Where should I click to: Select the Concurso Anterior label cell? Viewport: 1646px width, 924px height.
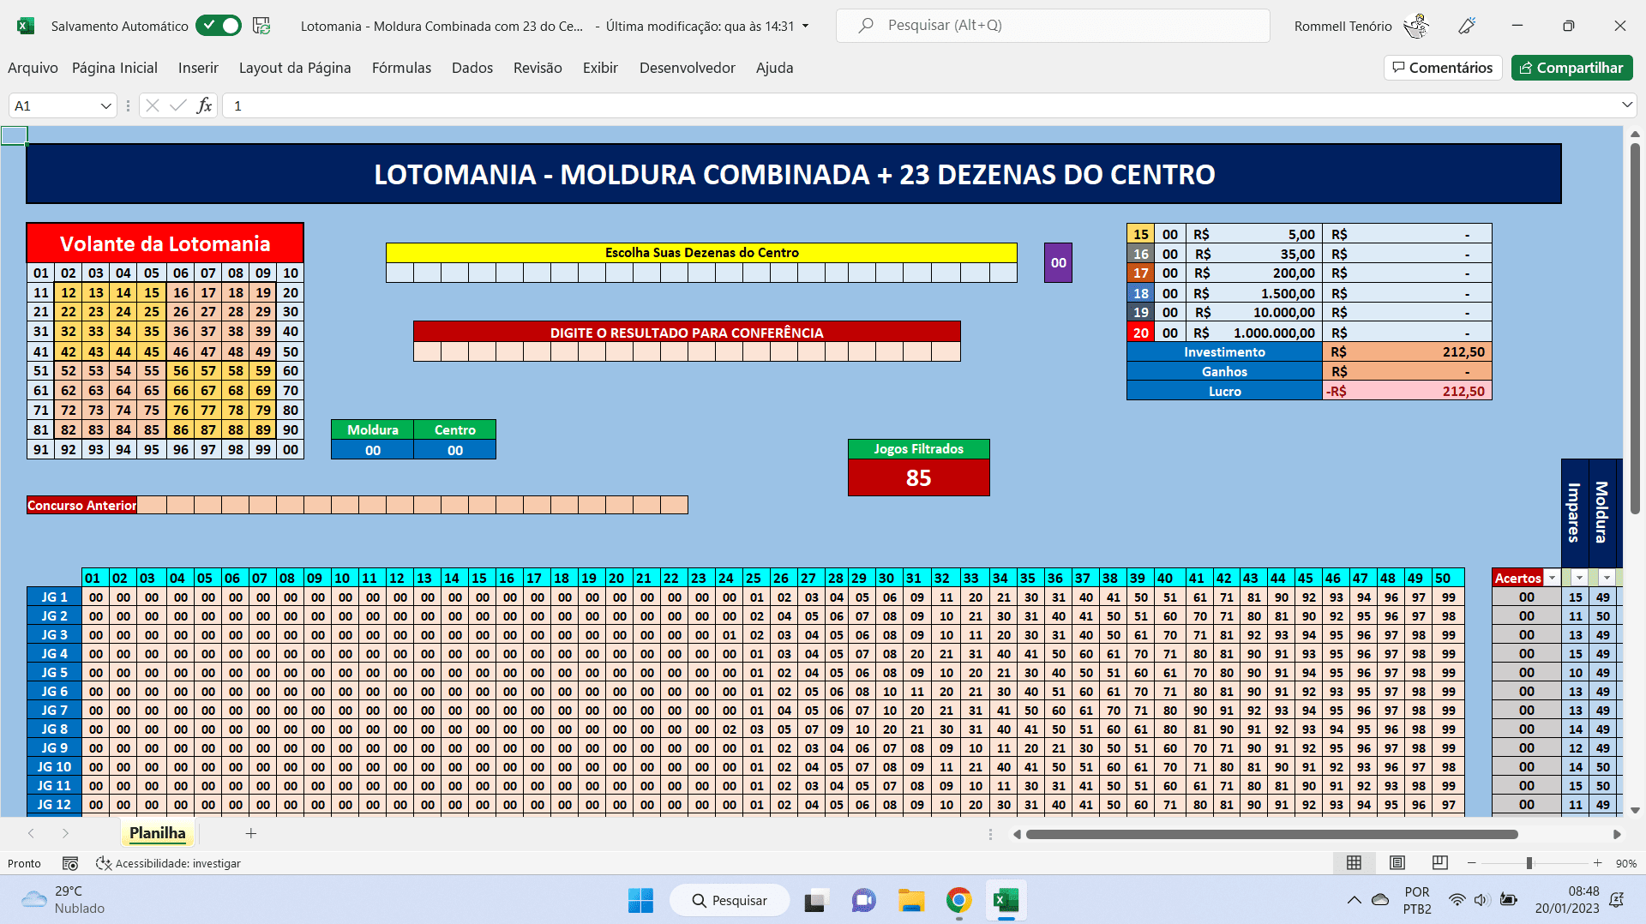tap(82, 505)
